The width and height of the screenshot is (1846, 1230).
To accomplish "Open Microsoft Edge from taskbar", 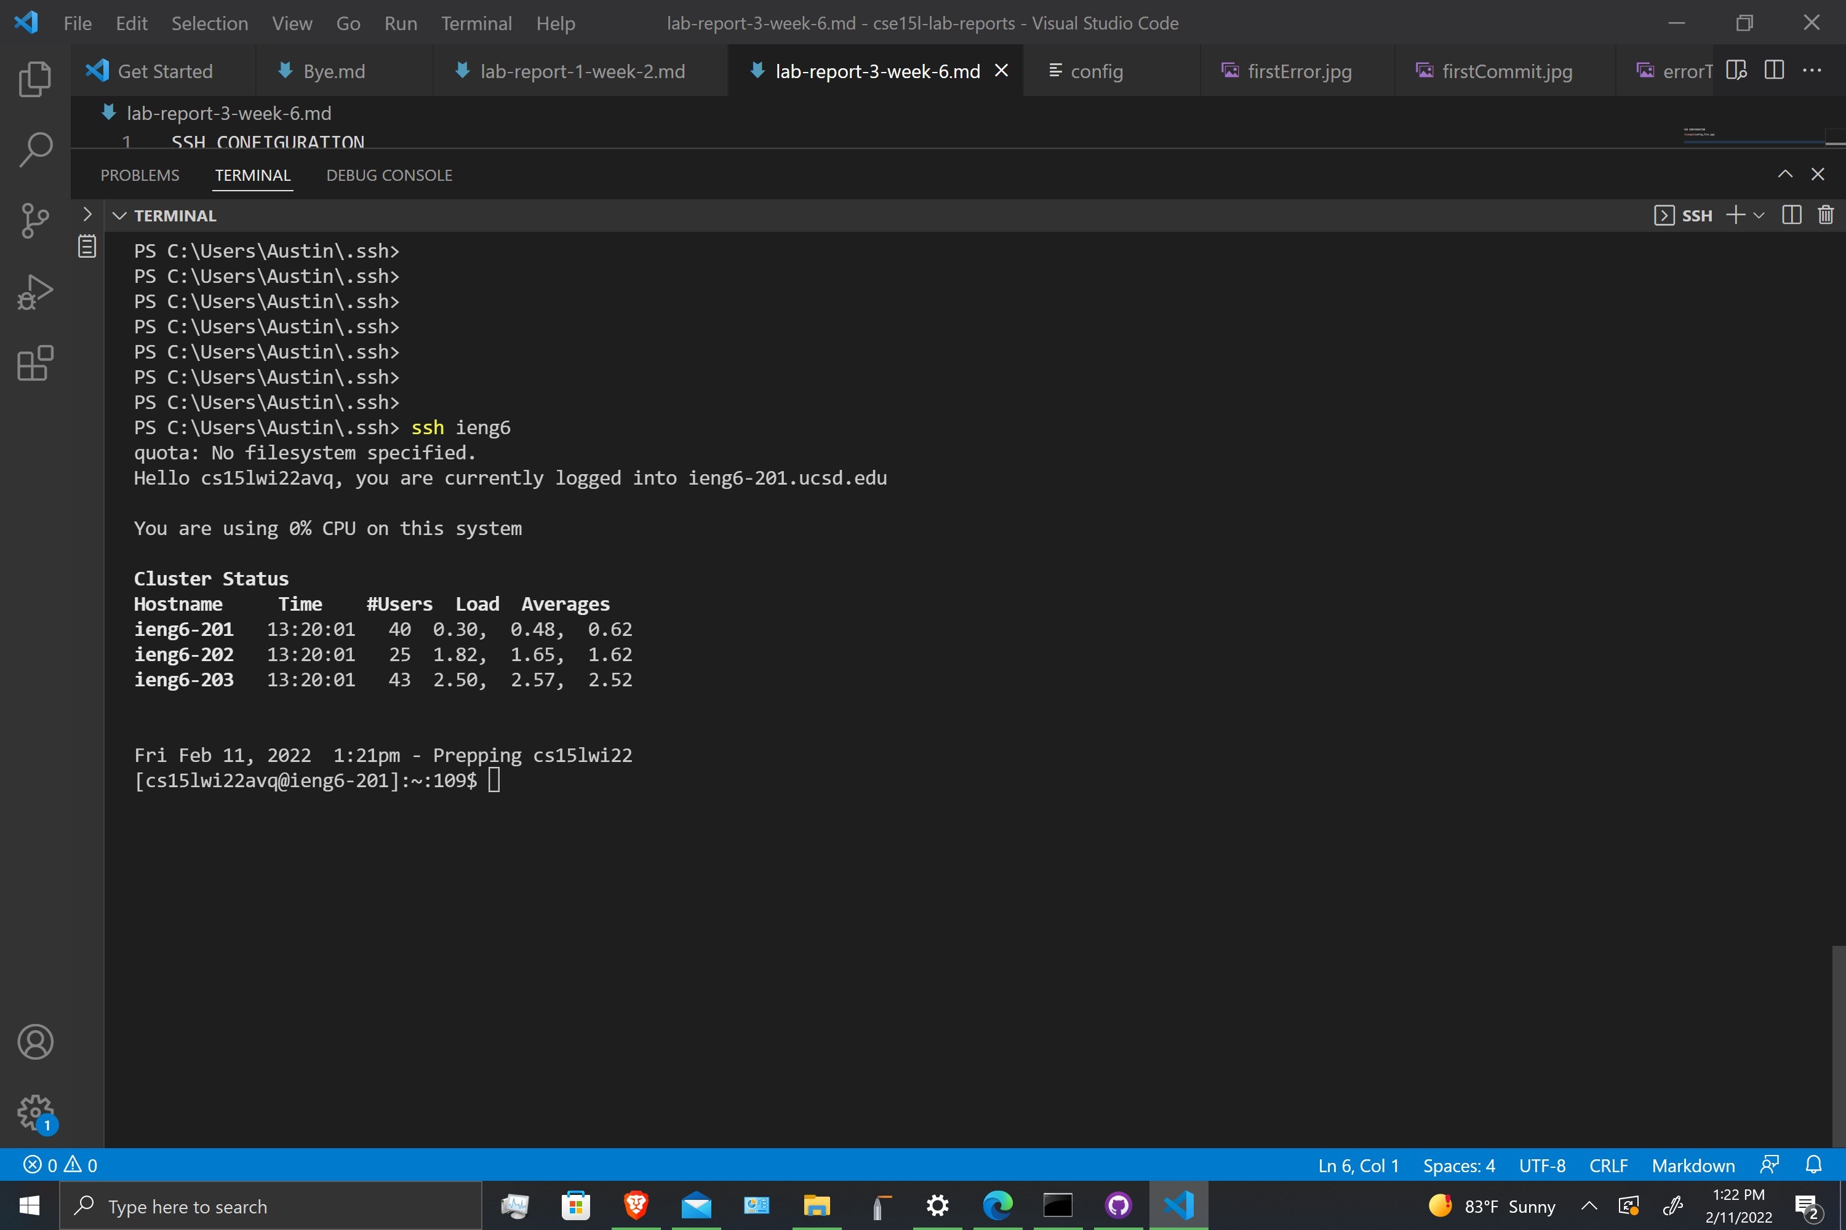I will point(997,1205).
